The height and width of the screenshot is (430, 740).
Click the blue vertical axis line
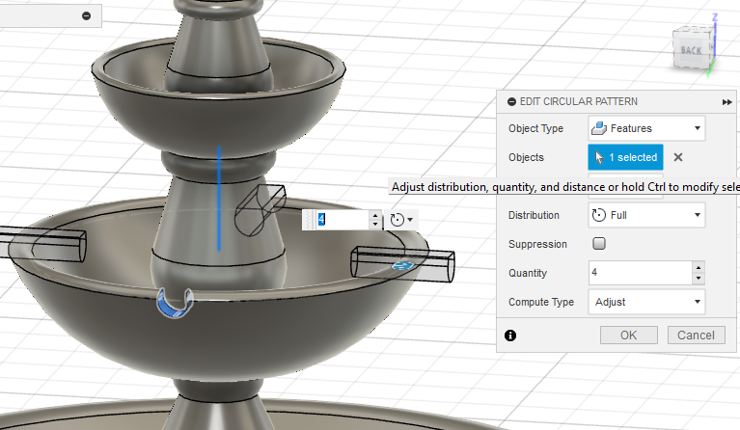coord(219,198)
